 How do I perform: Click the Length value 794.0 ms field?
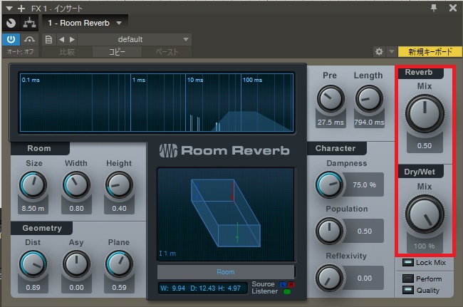(x=369, y=123)
